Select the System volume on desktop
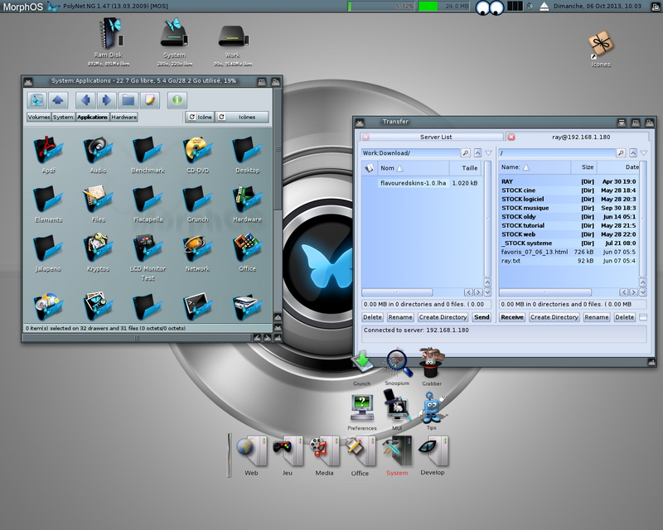 pyautogui.click(x=174, y=34)
